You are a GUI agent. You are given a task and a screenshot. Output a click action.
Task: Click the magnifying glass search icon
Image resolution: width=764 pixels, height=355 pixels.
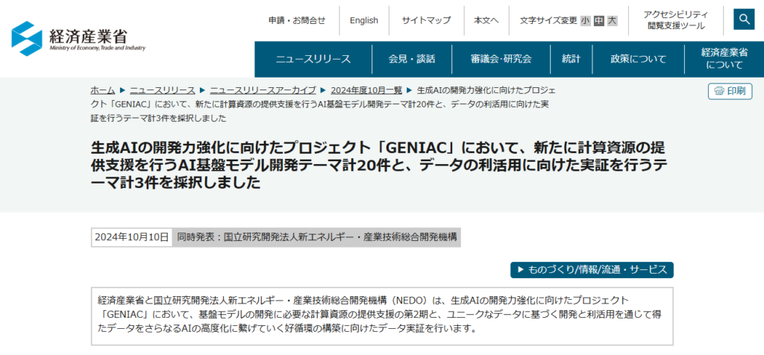[744, 20]
